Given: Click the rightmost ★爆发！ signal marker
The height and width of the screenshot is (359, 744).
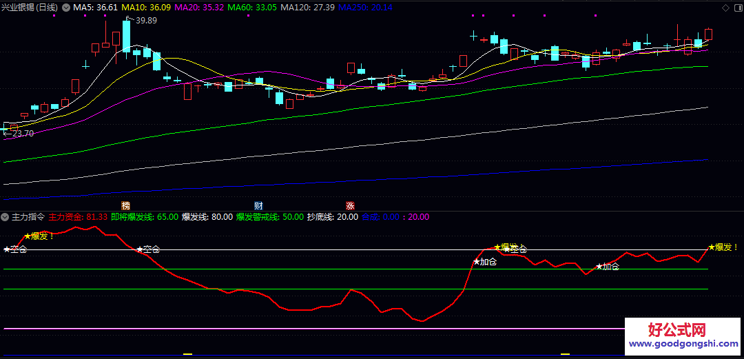Looking at the screenshot, I should [x=723, y=247].
